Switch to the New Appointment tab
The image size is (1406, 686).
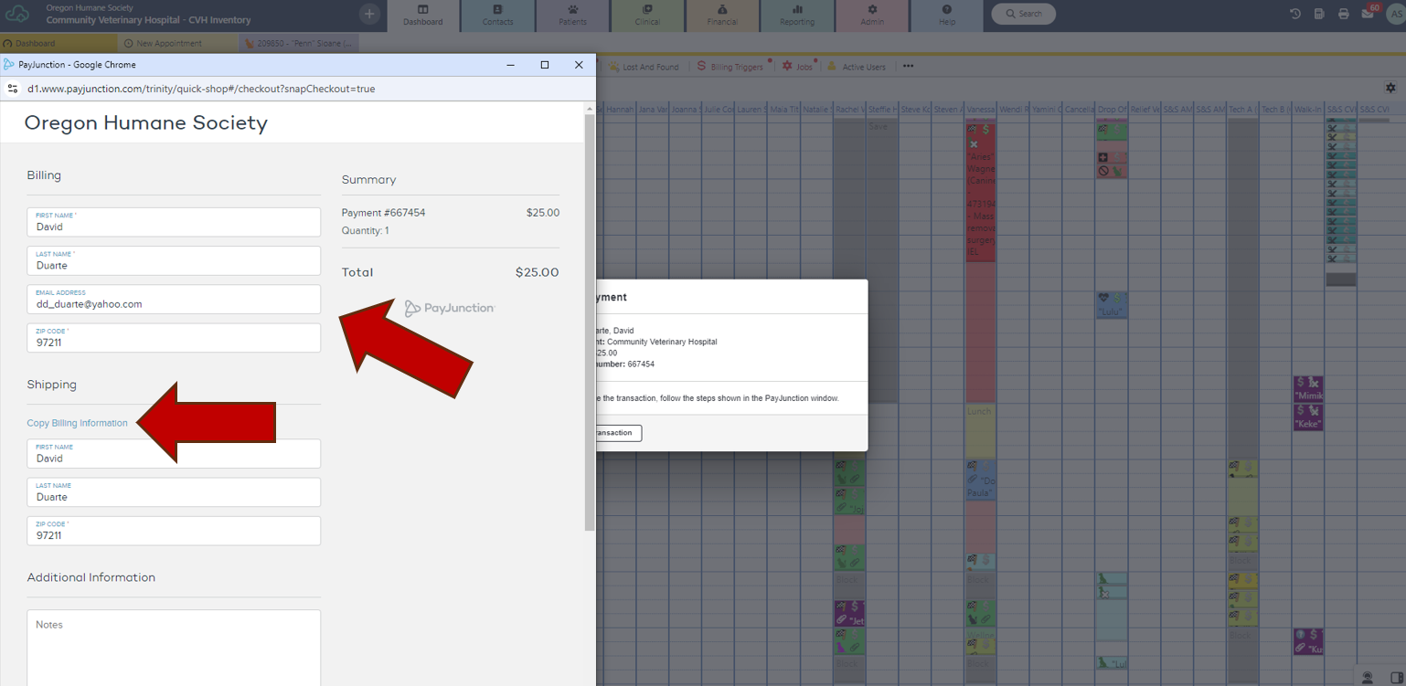pyautogui.click(x=177, y=43)
